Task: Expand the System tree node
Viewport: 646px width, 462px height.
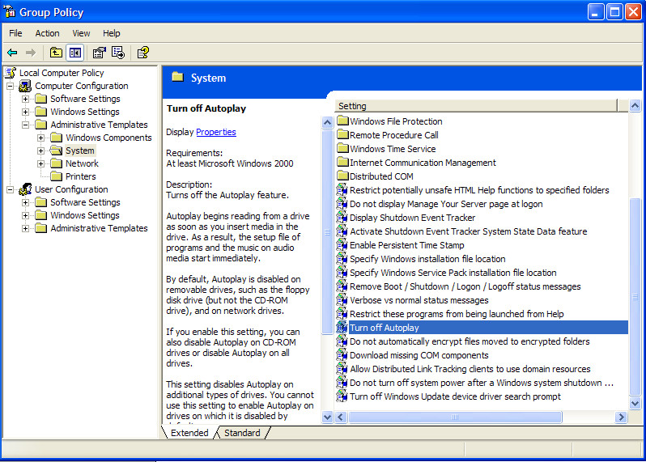Action: 40,150
